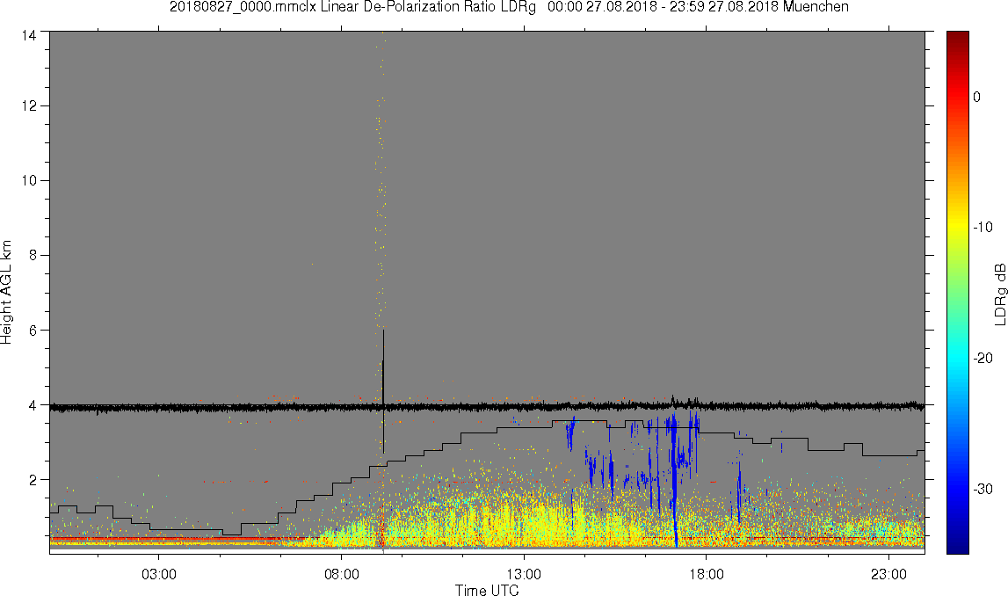1008x596 pixels.
Task: Click the 18:00 time tick label
Action: (707, 574)
